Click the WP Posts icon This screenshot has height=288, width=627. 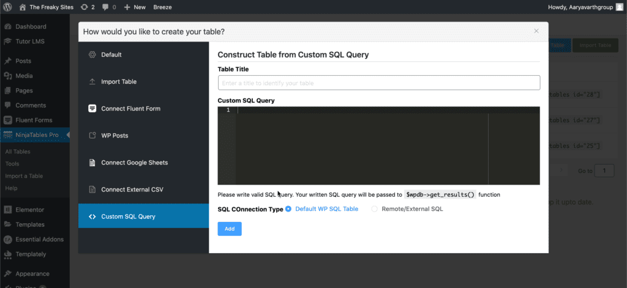tap(92, 135)
